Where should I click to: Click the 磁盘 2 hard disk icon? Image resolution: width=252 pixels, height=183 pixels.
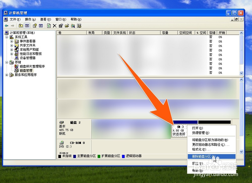point(61,122)
